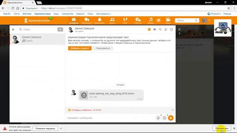The height and width of the screenshot is (133, 237).
Task: Open Поиск link in top navigation
Action: pos(90,14)
